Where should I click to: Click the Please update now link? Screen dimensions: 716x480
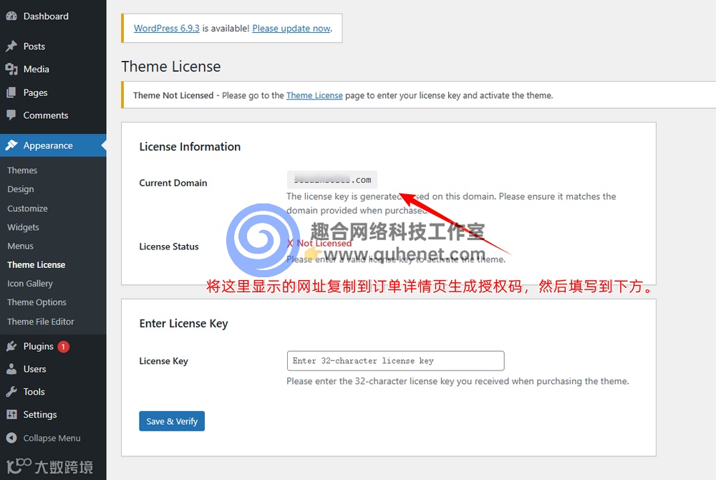[291, 29]
